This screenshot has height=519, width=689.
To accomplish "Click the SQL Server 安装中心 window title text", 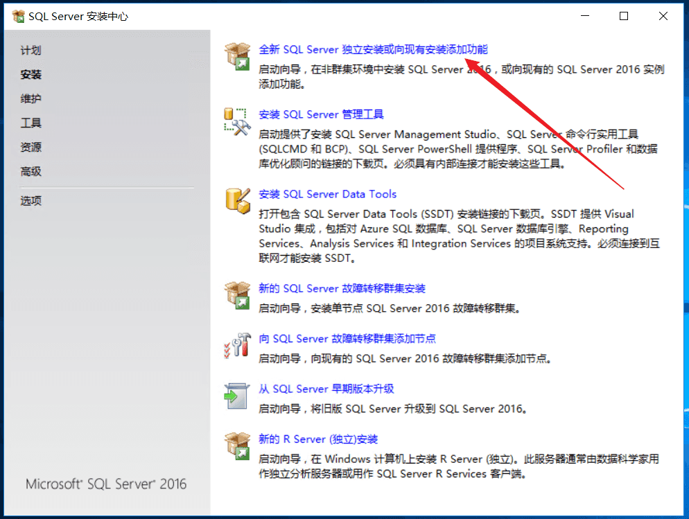I will [78, 17].
